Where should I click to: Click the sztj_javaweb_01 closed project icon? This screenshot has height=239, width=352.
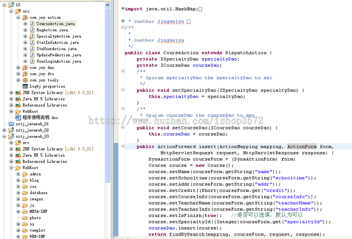tap(11, 124)
